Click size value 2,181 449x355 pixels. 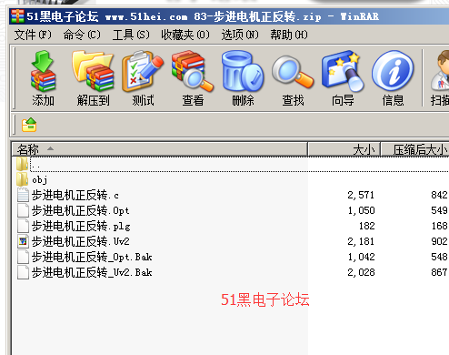pos(361,241)
